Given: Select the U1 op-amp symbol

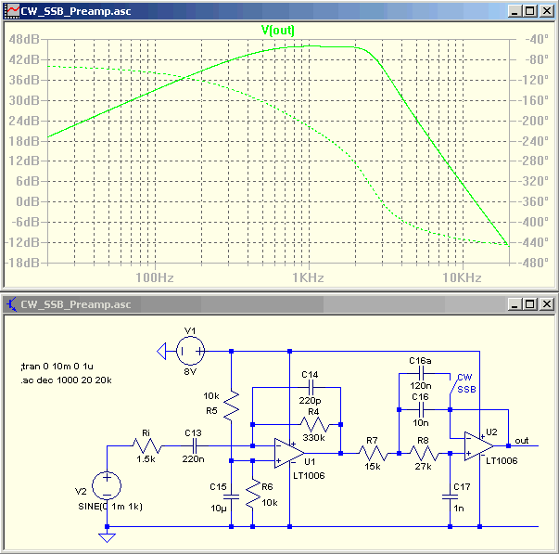Looking at the screenshot, I should pos(289,454).
